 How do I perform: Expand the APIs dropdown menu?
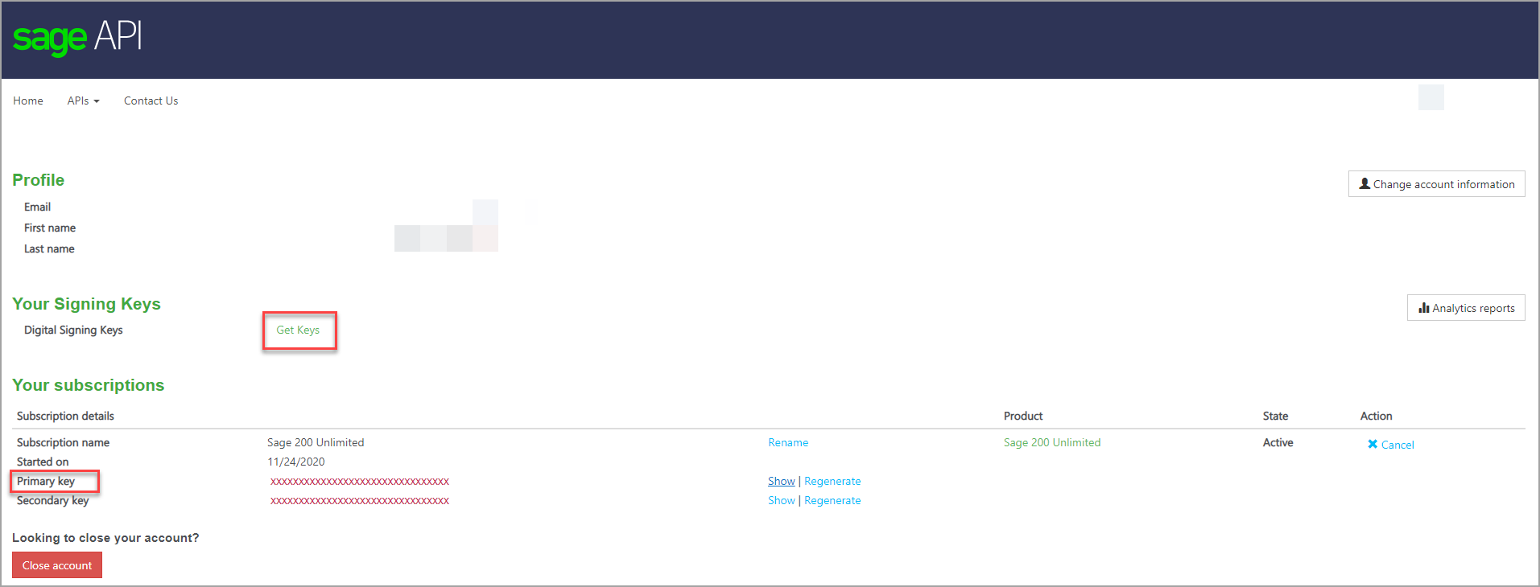click(83, 101)
